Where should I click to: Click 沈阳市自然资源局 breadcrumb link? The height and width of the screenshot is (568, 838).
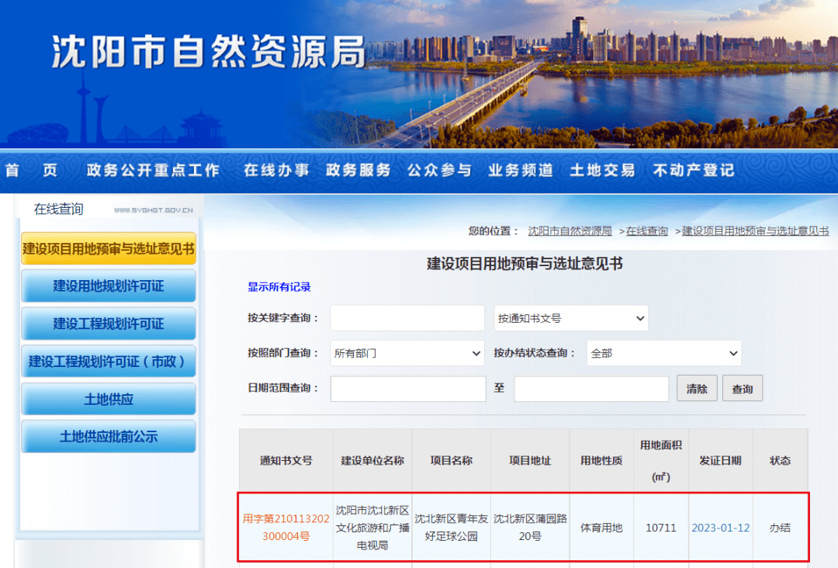[x=570, y=231]
